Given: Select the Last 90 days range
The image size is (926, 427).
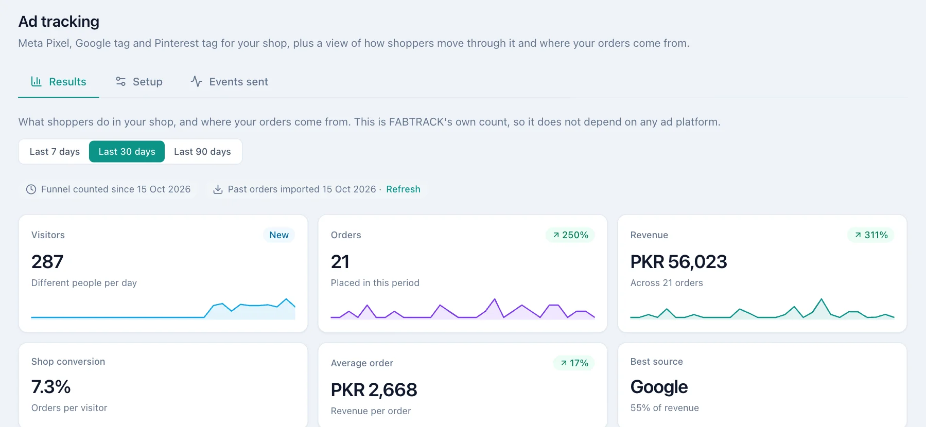Looking at the screenshot, I should click(x=202, y=152).
